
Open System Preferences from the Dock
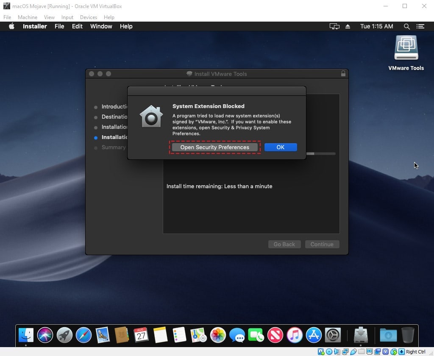(x=332, y=335)
